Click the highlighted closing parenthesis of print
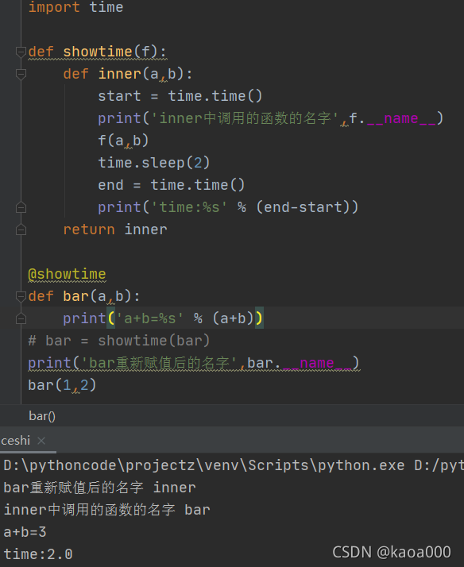The image size is (464, 567). 259,318
